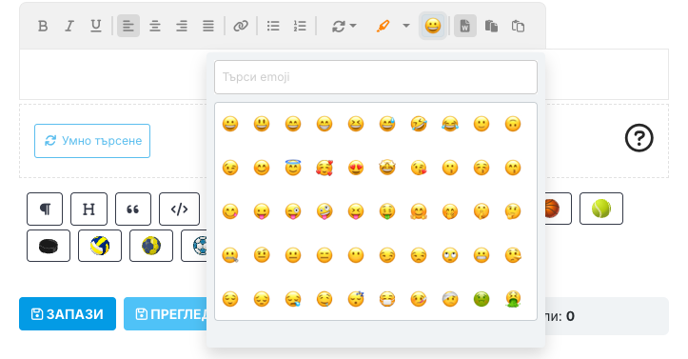Viewport: 688px width, 359px height.
Task: Select the tennis ball sport block
Action: pyautogui.click(x=601, y=209)
